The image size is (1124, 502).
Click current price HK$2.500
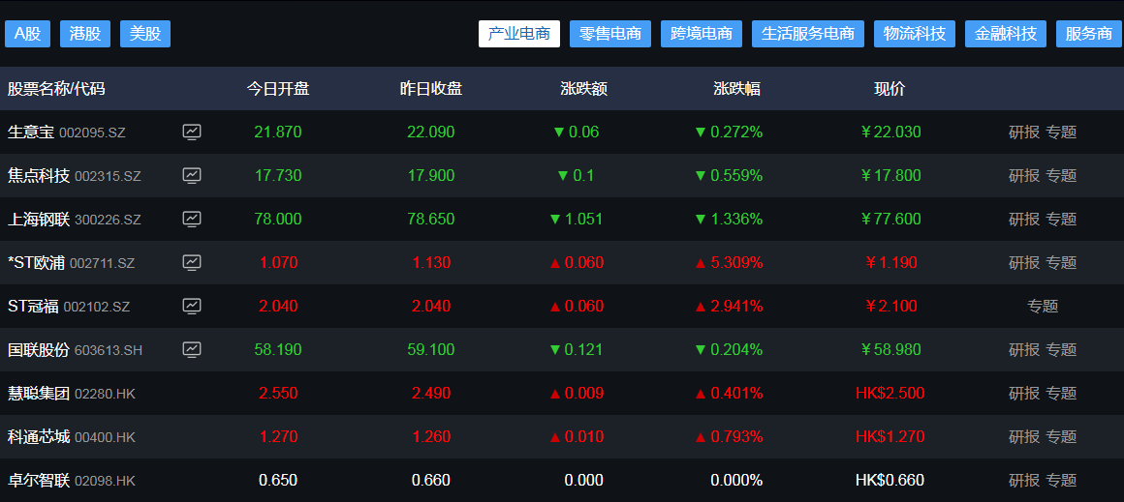point(890,394)
